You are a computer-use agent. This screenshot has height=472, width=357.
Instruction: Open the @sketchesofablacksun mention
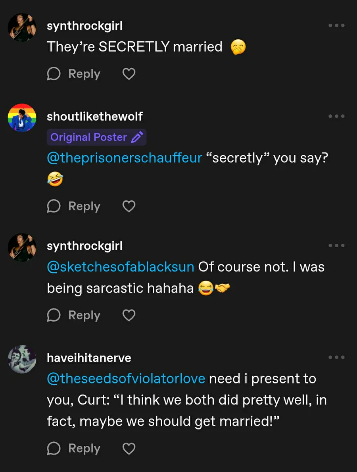click(121, 267)
